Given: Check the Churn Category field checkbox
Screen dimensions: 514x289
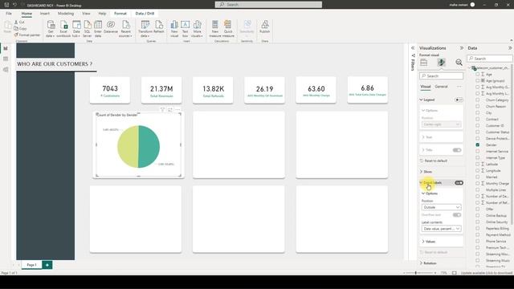Looking at the screenshot, I should point(478,100).
